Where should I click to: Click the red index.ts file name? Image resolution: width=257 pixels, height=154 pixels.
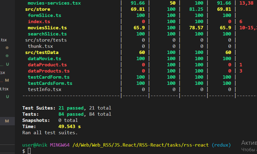pyautogui.click(x=39, y=22)
